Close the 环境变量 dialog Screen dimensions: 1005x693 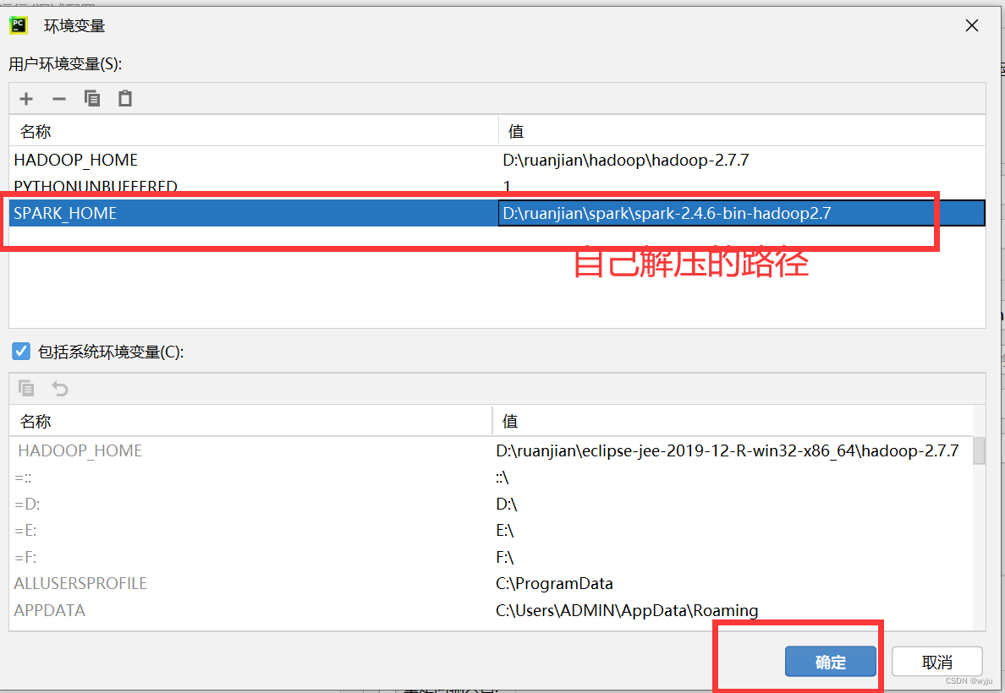pyautogui.click(x=972, y=25)
